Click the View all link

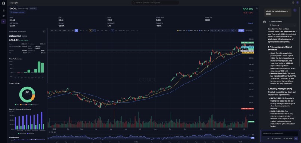(x=250, y=23)
